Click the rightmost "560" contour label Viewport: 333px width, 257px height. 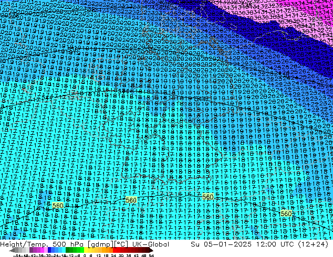pos(286,213)
